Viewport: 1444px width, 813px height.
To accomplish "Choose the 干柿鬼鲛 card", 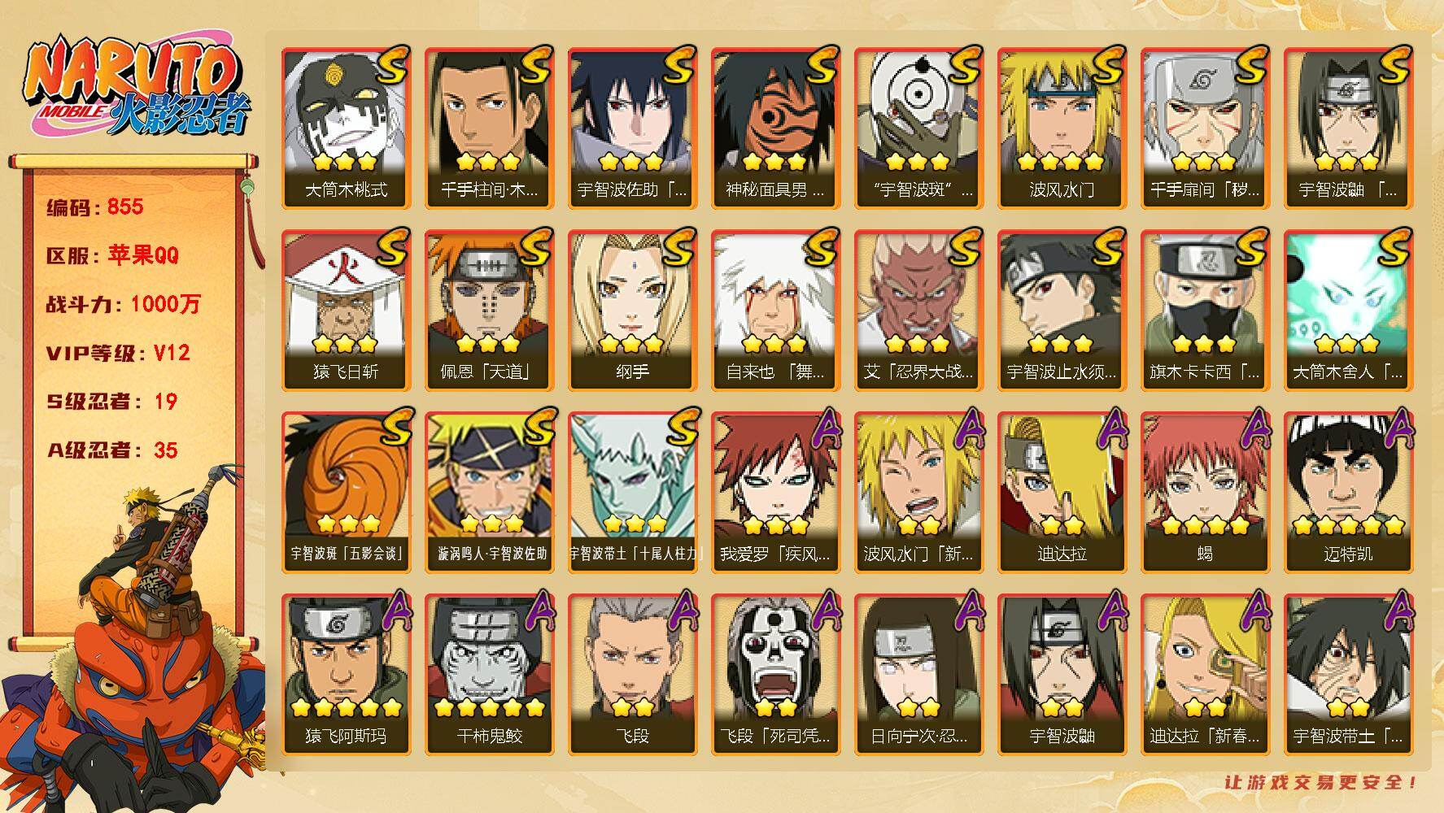I will (489, 675).
